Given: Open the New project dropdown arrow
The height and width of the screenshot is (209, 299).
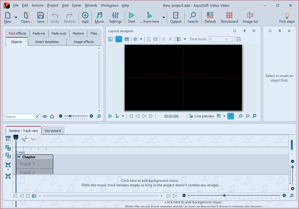Looking at the screenshot, I should [x=16, y=17].
